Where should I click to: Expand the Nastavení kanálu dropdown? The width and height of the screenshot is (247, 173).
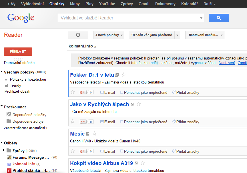pos(204,35)
